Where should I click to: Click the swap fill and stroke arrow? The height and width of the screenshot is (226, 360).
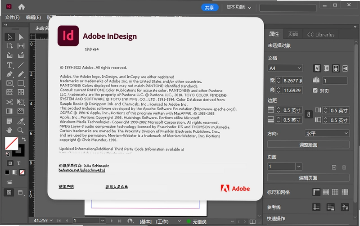(24, 140)
